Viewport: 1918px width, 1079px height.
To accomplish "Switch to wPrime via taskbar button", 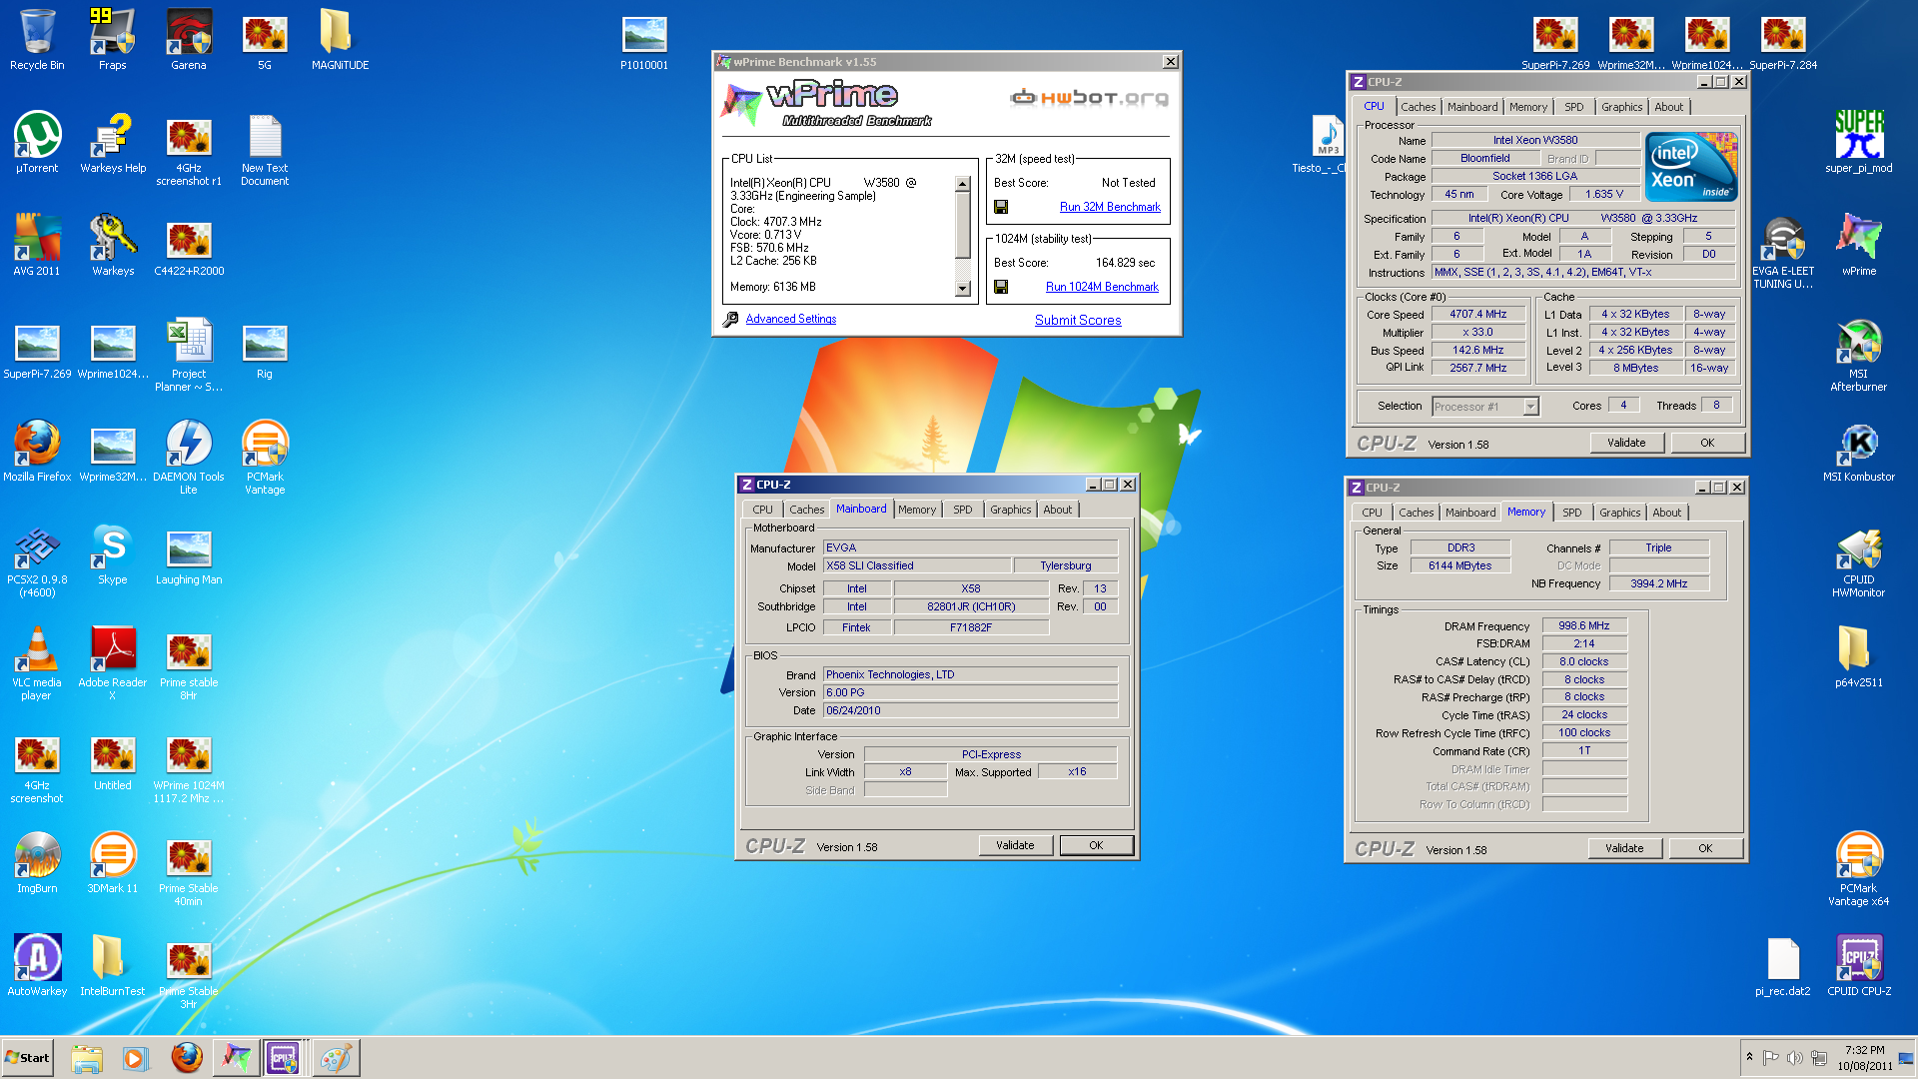I will (x=236, y=1057).
